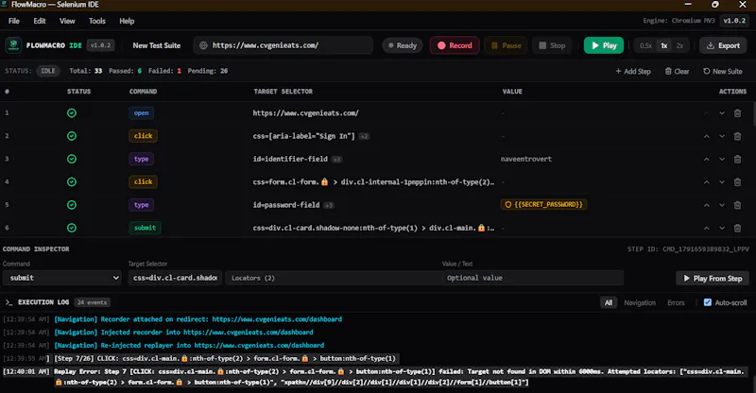Click id=identifier-field target selector
Image resolution: width=756 pixels, height=393 pixels.
(x=290, y=159)
